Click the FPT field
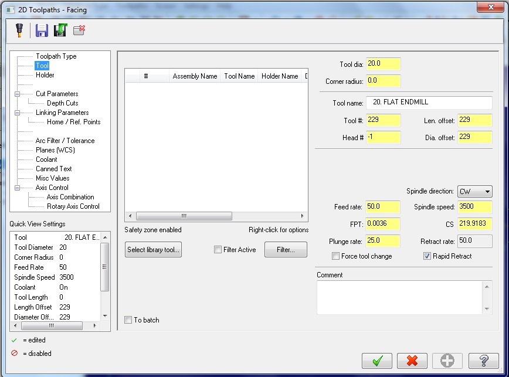Screen dimensions: 509x377 coord(383,224)
